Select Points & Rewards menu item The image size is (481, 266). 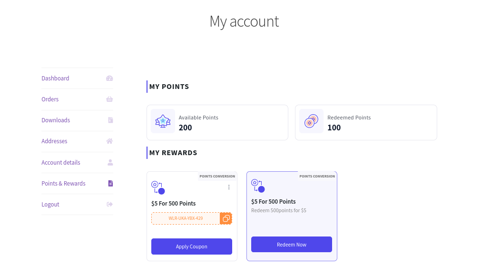[63, 184]
